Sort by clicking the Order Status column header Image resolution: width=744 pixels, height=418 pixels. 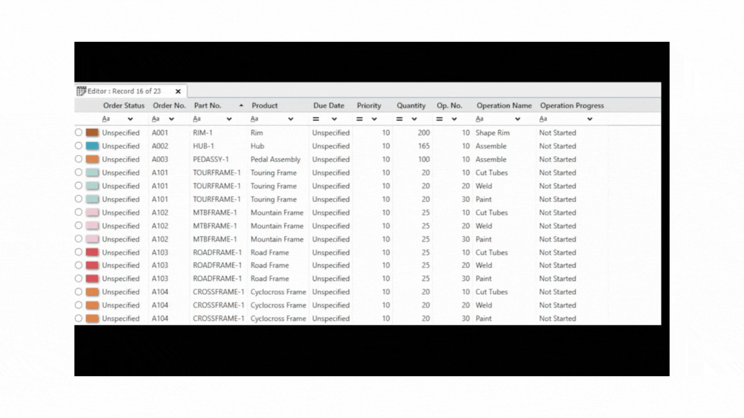123,105
